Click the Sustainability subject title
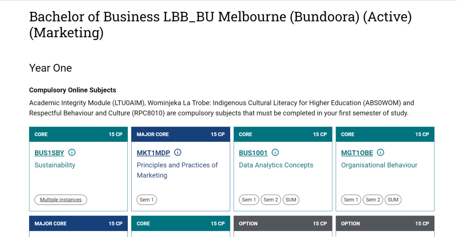Screen dimensions: 457x237 pos(55,165)
